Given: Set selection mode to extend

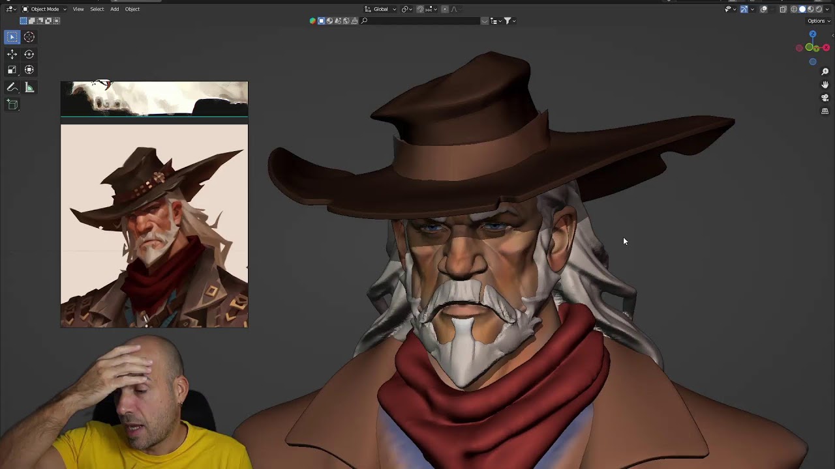Looking at the screenshot, I should click(x=31, y=21).
